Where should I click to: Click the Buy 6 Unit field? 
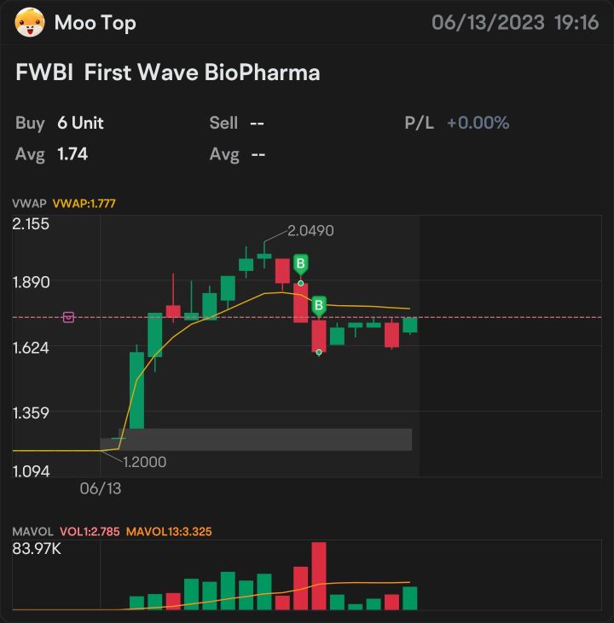60,123
